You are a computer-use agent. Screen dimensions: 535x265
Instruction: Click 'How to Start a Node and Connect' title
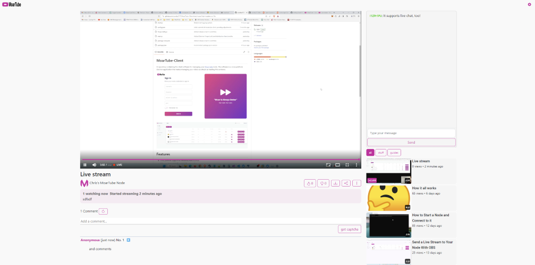pyautogui.click(x=430, y=218)
